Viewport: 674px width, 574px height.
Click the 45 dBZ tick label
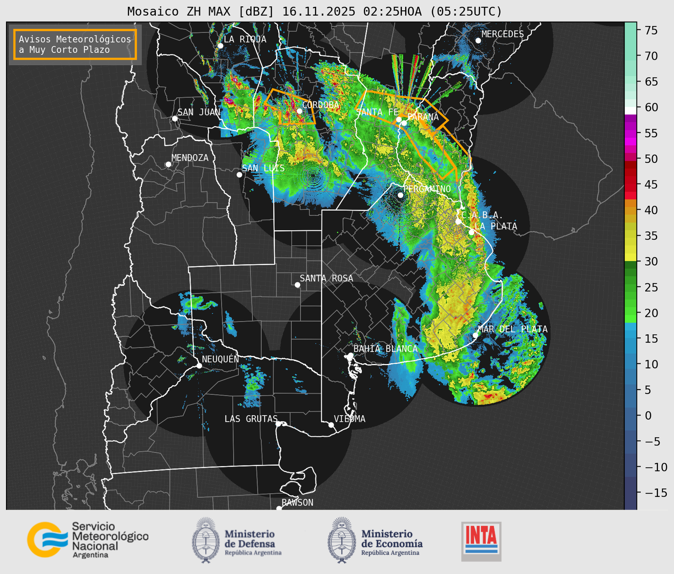[x=650, y=184]
